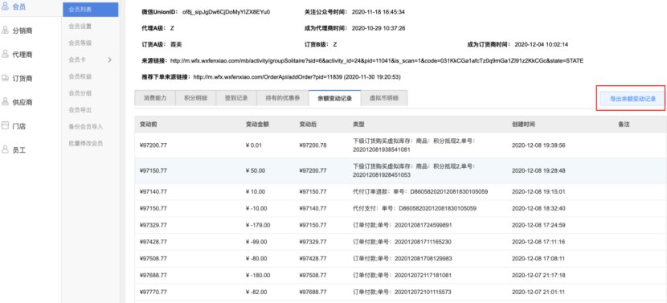Click the 变动金额 column header
The image size is (667, 303).
(257, 125)
